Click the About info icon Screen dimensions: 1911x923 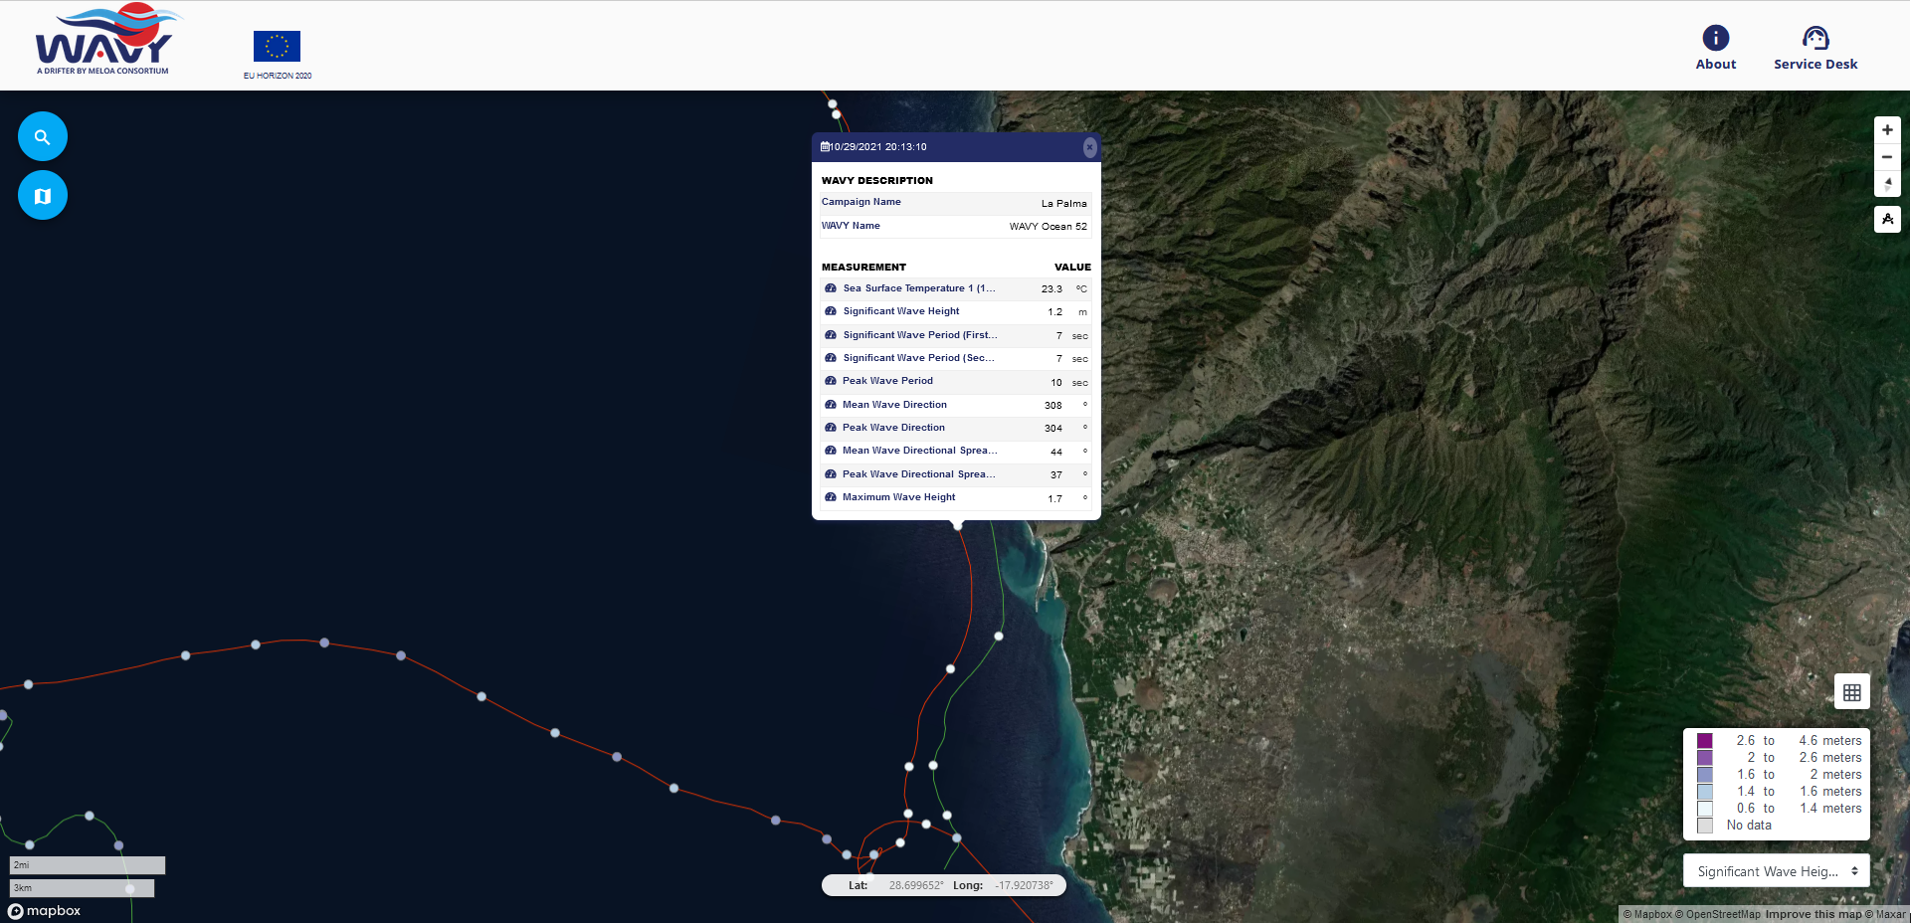pos(1715,38)
